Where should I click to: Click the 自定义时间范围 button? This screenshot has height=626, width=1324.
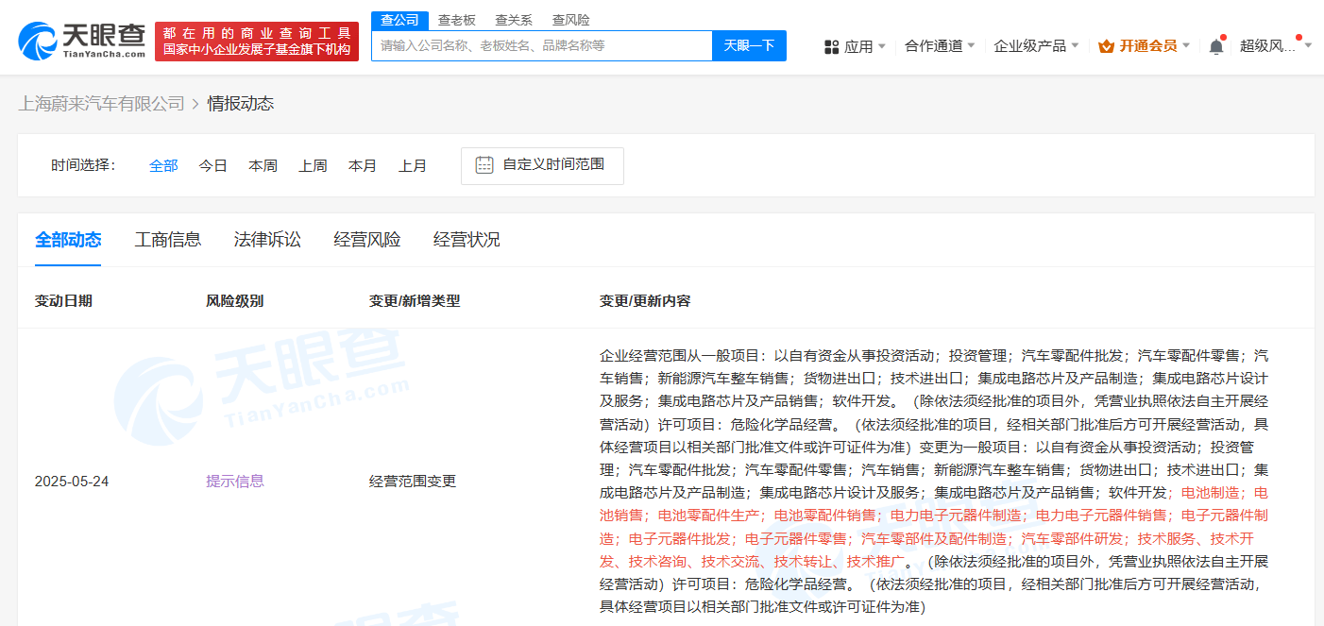click(542, 165)
